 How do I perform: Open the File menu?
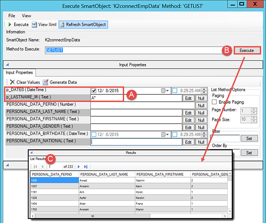pos(12,16)
